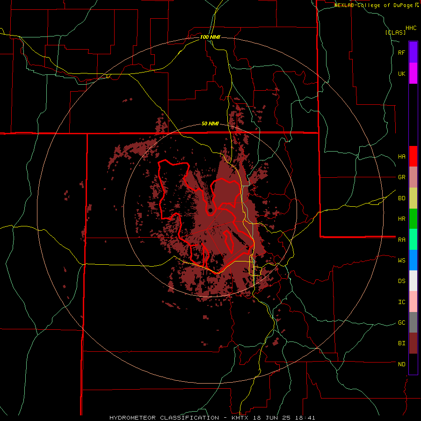Click the UK legend label
This screenshot has width=421, height=421.
pos(401,74)
